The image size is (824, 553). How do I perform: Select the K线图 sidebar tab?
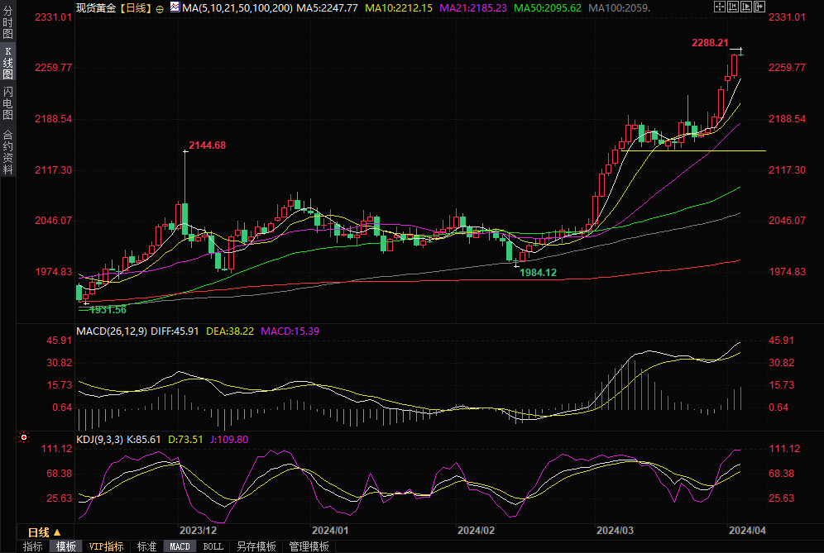[8, 62]
